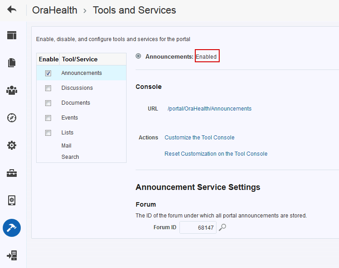This screenshot has height=268, width=339.
Task: Click the Forum ID input field
Action: tap(198, 227)
